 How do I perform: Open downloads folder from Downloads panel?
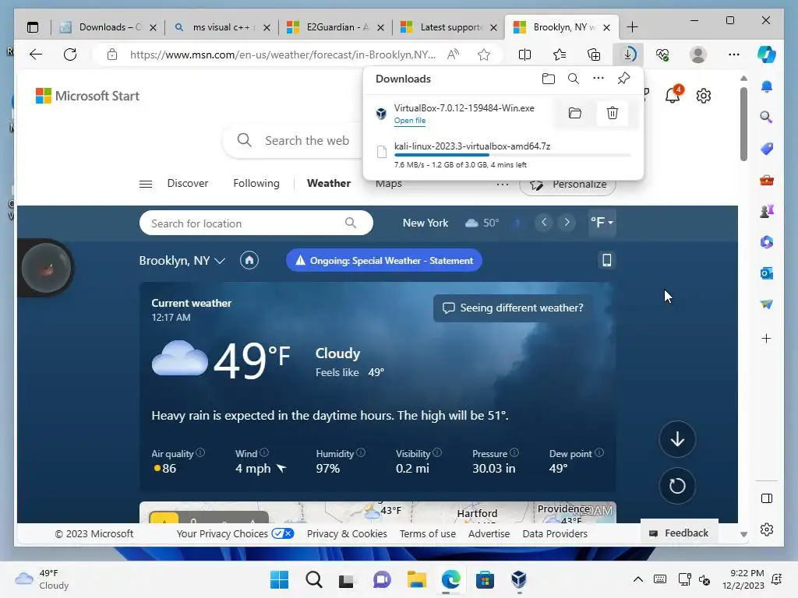(548, 79)
